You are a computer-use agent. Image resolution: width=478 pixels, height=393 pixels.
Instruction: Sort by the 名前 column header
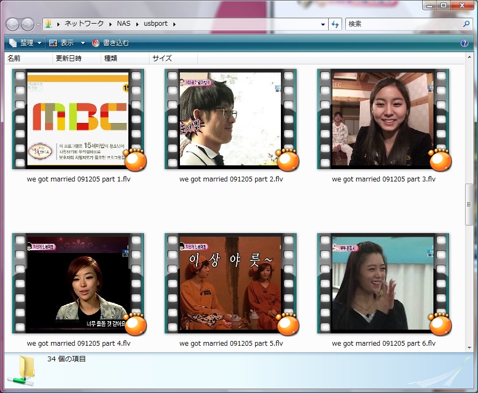(x=28, y=58)
